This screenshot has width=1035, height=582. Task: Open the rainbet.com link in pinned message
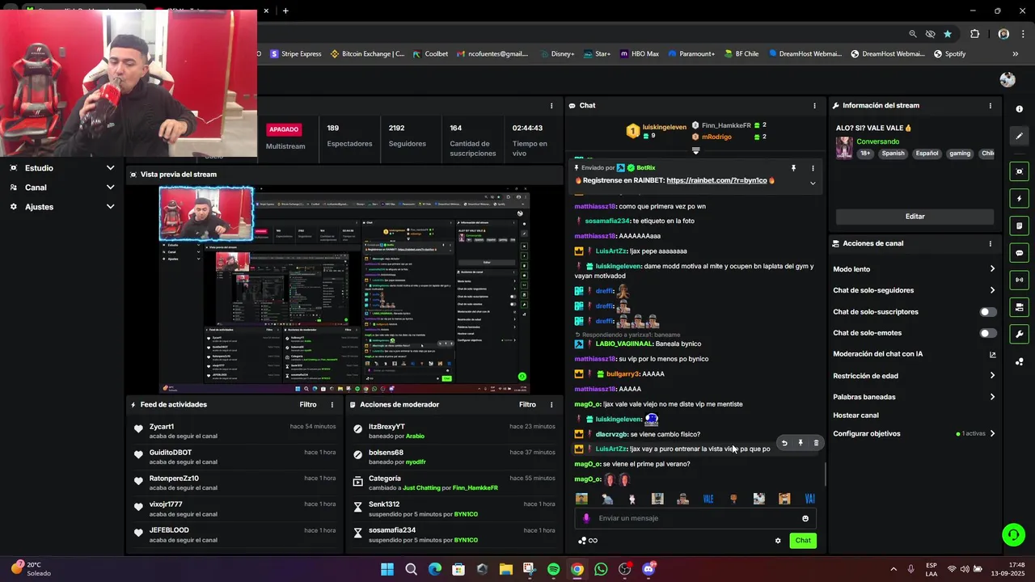pyautogui.click(x=716, y=180)
